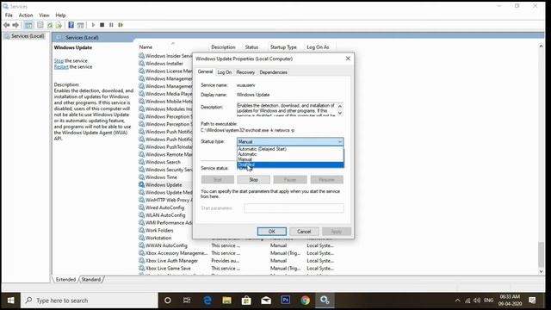
Task: Click the description box down arrow
Action: point(340,113)
